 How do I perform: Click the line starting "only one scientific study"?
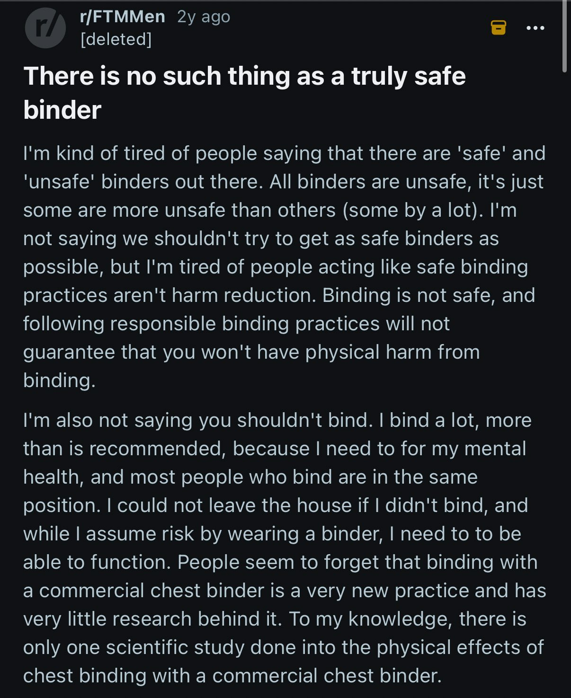coord(283,647)
